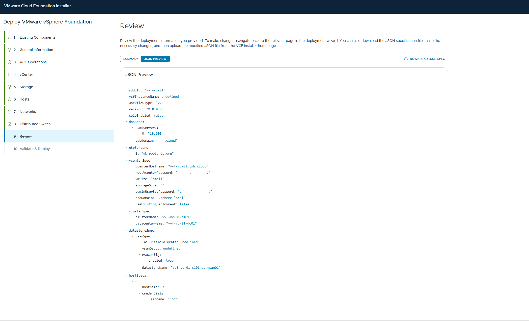Click check icon beside Distributed Switch step

(x=10, y=124)
